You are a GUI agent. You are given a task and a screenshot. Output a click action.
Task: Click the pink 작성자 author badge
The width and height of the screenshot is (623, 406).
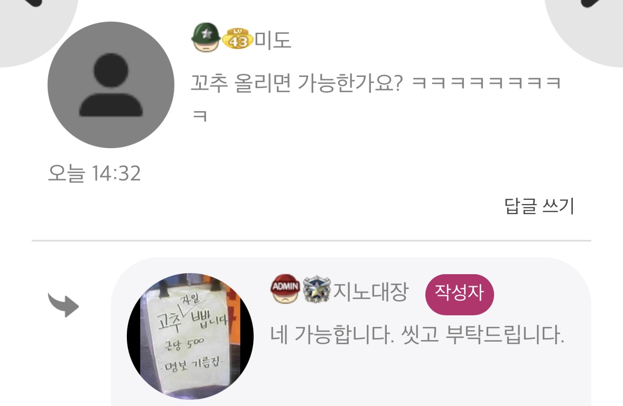tap(459, 294)
